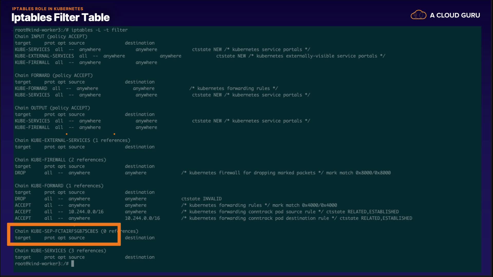The height and width of the screenshot is (277, 493).
Task: Click the A CLOUD GURU brand text
Action: 455,15
